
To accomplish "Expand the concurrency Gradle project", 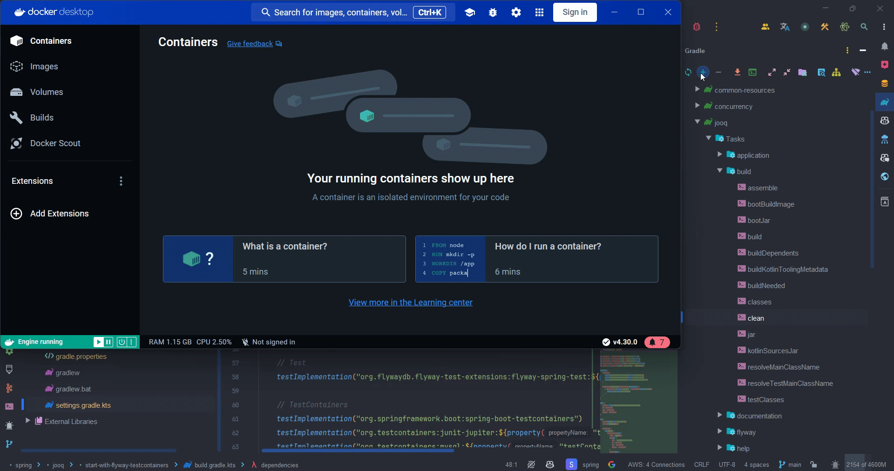I will point(697,106).
